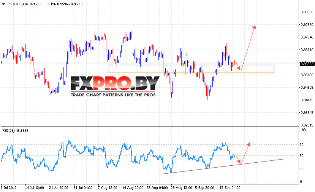
Task: Click the RSI level 50 label
Action: pos(302,156)
